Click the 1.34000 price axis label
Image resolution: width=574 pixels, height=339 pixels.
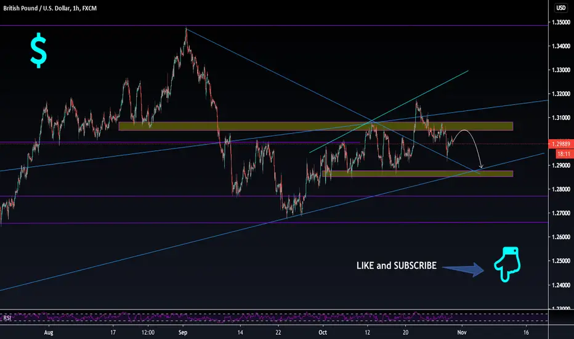tap(561, 46)
